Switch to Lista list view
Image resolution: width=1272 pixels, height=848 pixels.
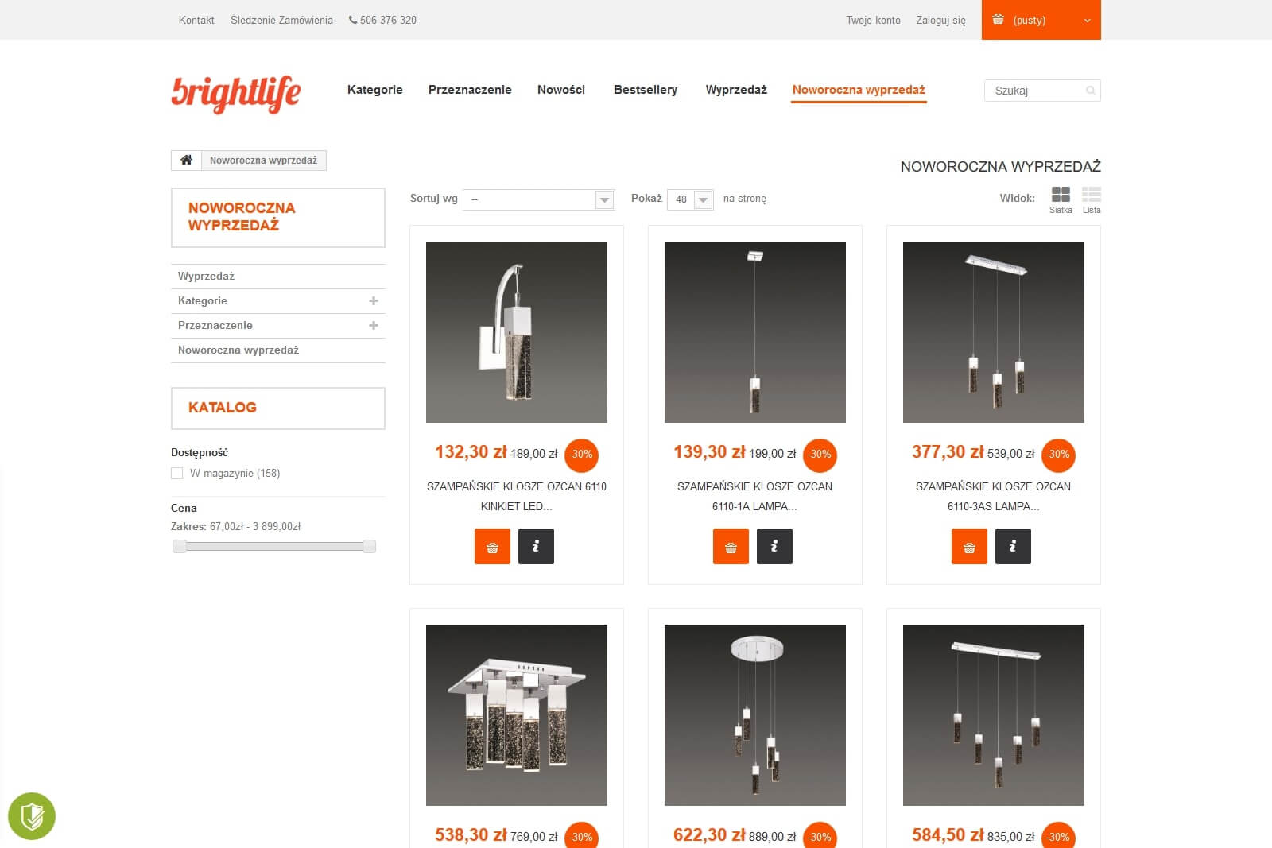click(1092, 199)
